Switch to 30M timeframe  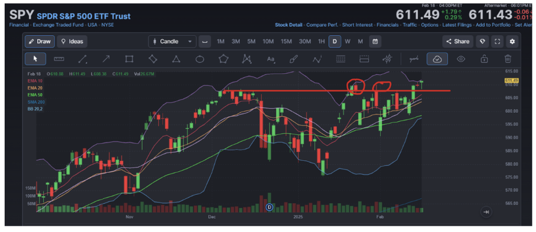[305, 41]
